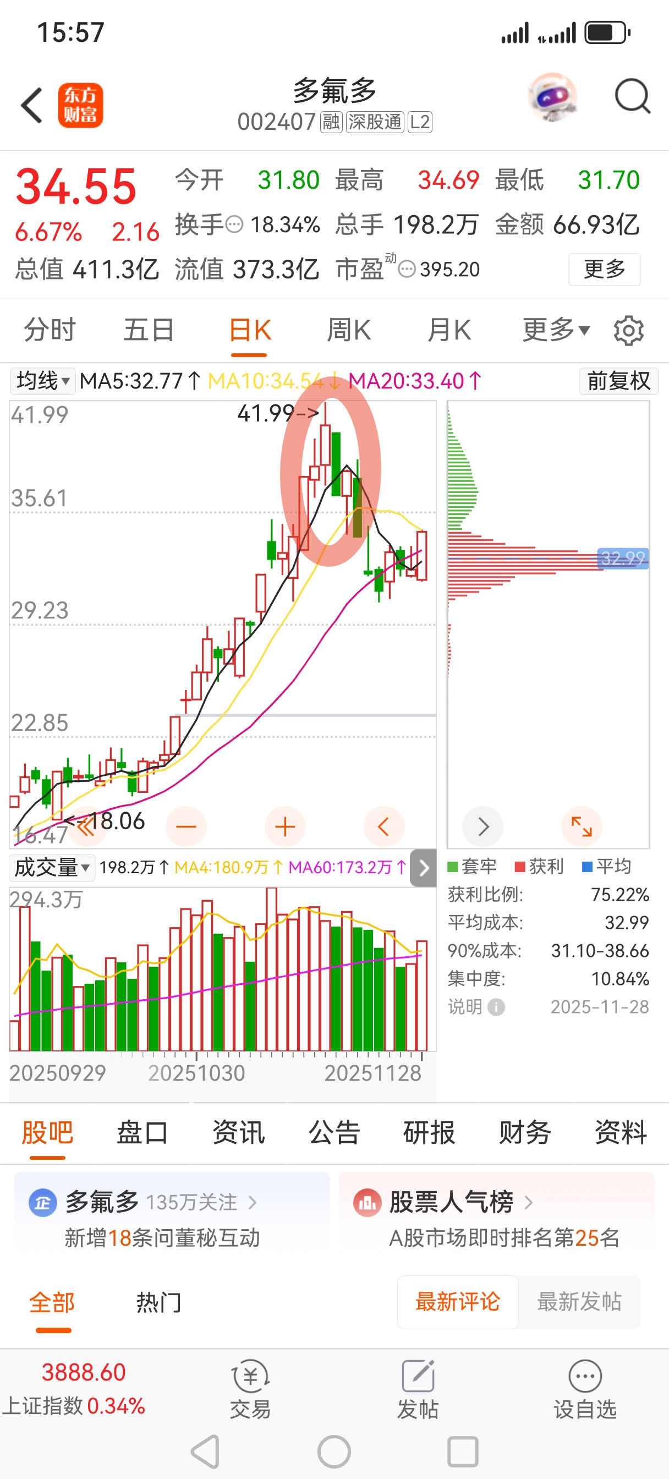Open the 东方财富 home logo
This screenshot has height=1479, width=669.
coord(80,105)
